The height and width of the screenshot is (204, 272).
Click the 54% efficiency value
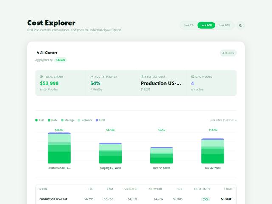[95, 83]
